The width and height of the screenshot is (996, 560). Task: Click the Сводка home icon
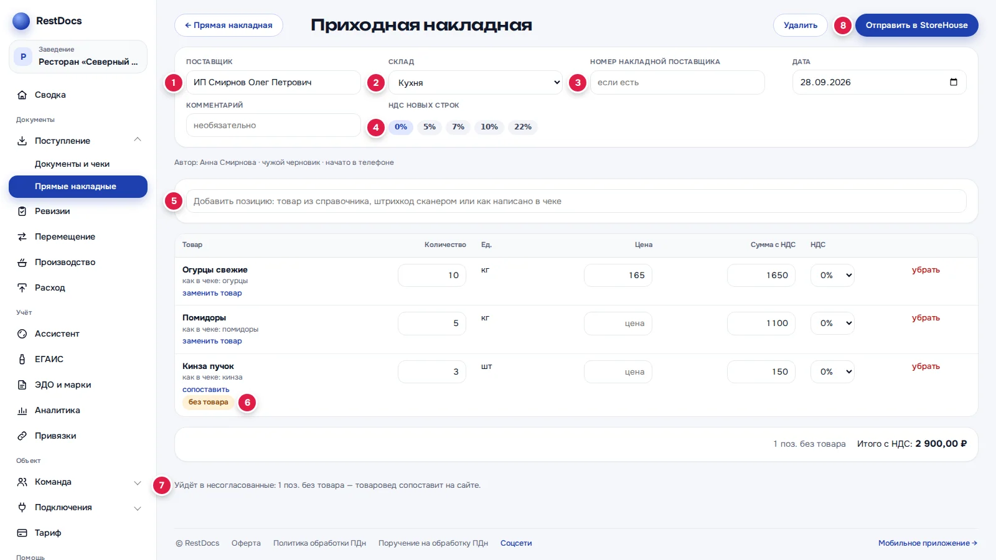click(22, 95)
